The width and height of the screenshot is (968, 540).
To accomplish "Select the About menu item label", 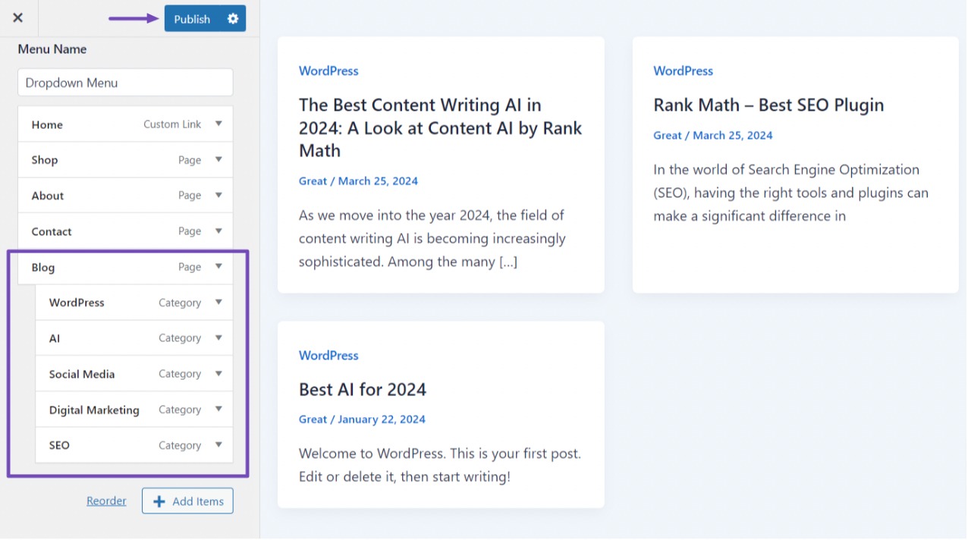I will (x=48, y=196).
